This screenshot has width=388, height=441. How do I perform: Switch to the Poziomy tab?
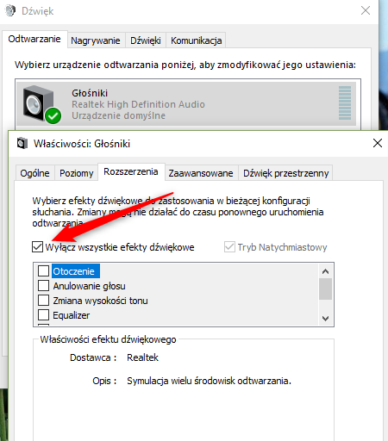pyautogui.click(x=77, y=173)
